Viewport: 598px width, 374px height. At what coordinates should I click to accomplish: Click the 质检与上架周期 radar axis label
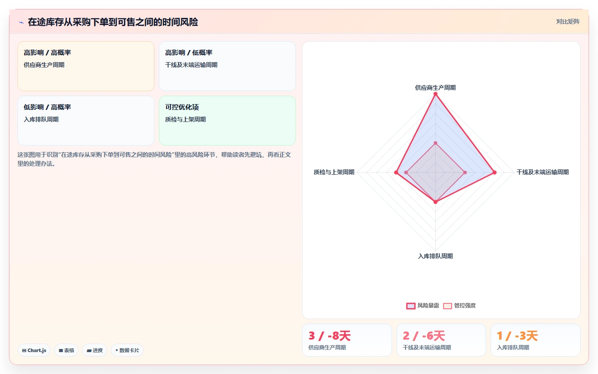coord(334,172)
